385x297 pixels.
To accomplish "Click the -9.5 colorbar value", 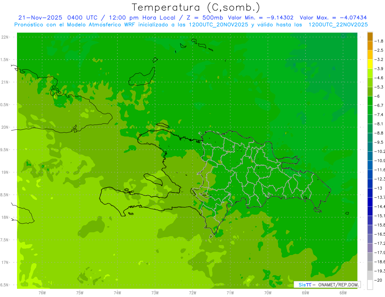I will [379, 142].
